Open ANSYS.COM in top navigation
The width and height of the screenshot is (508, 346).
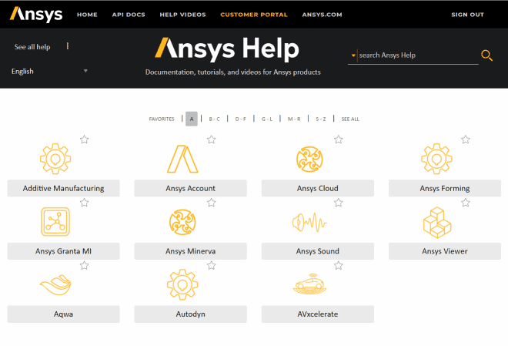(x=322, y=15)
